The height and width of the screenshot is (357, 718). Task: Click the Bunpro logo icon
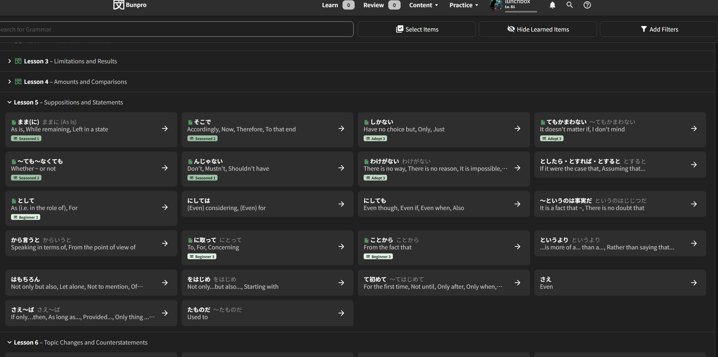119,5
